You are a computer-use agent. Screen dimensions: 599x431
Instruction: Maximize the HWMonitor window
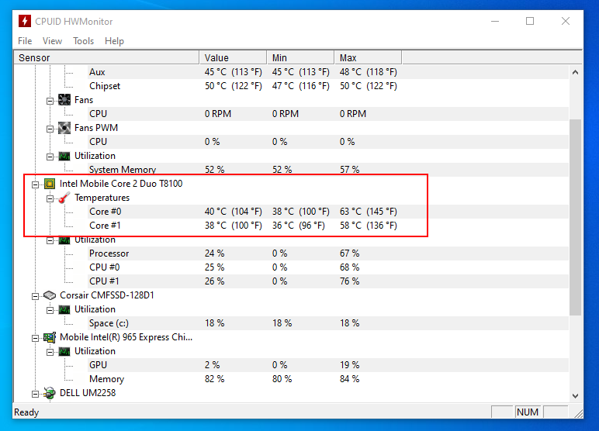pos(530,22)
